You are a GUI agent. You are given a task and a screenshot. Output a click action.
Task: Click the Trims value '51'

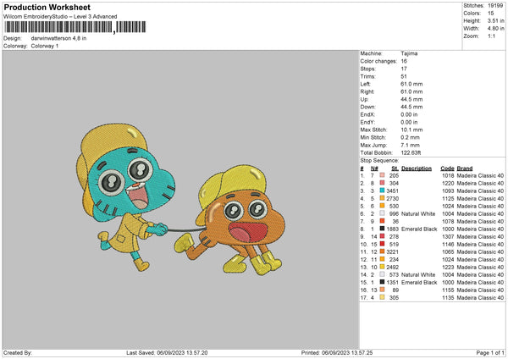click(404, 76)
